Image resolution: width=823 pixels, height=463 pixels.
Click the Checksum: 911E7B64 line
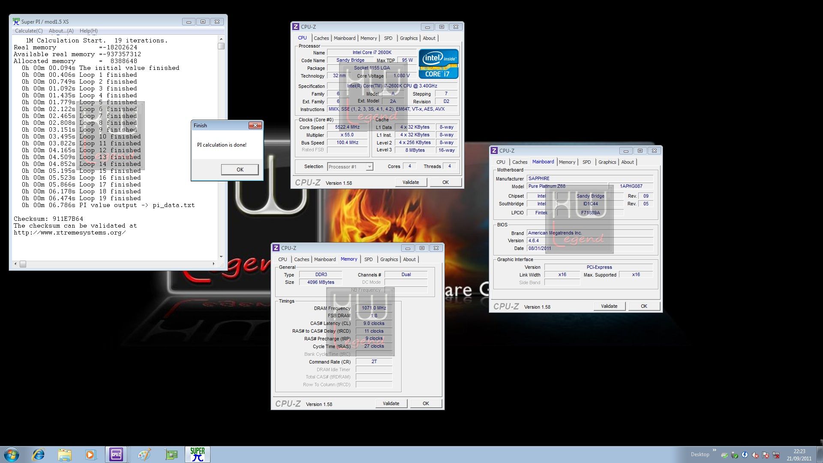[x=48, y=219]
